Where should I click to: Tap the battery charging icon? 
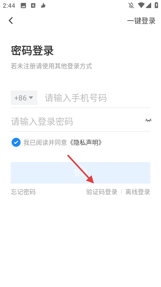[x=156, y=5]
